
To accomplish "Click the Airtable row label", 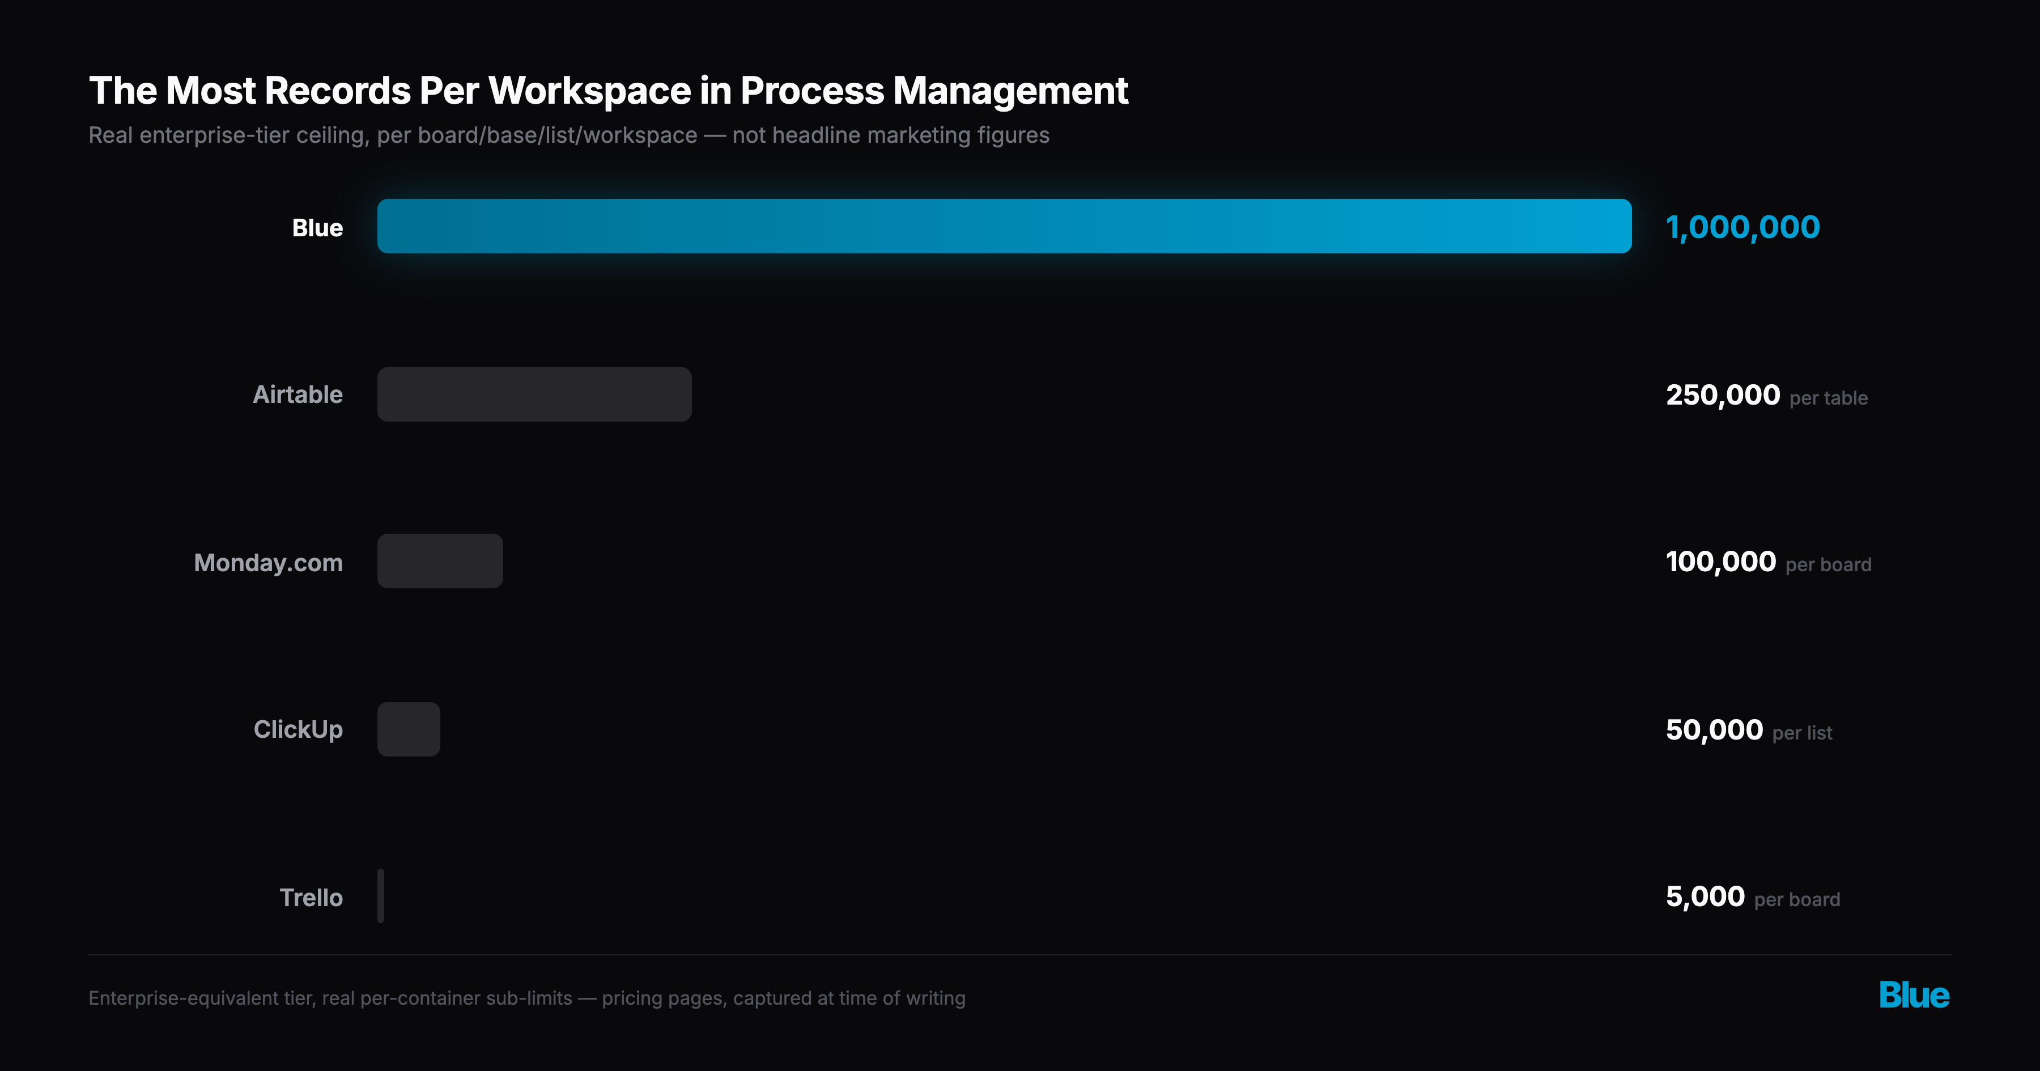I will 297,394.
